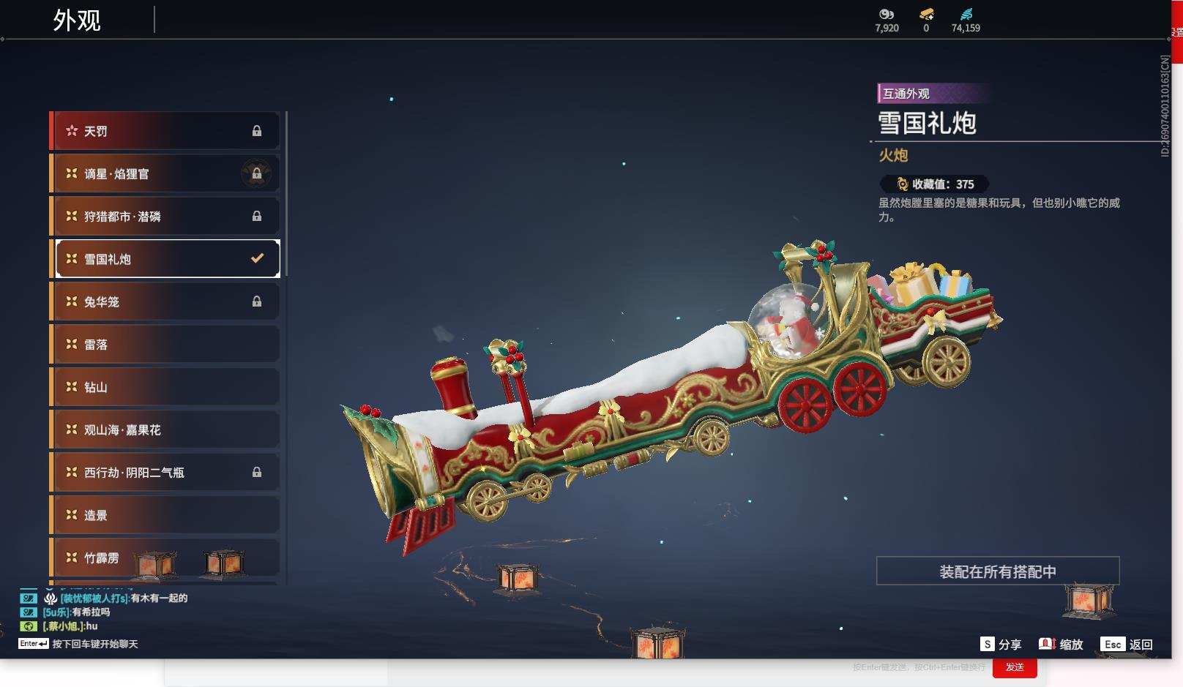Click the lock icon on 兔华笼
The height and width of the screenshot is (687, 1183).
(x=256, y=301)
